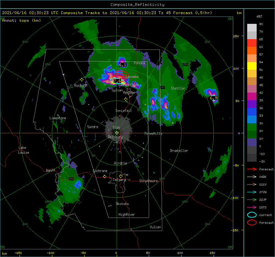Select the yellow diamond marker below RedDeer
This screenshot has height=257, width=275.
coord(126,99)
